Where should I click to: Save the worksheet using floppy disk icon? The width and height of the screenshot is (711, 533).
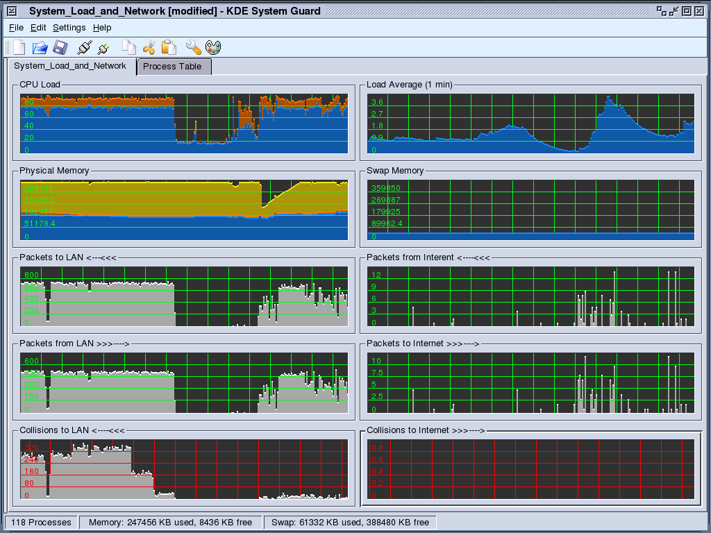pos(60,47)
